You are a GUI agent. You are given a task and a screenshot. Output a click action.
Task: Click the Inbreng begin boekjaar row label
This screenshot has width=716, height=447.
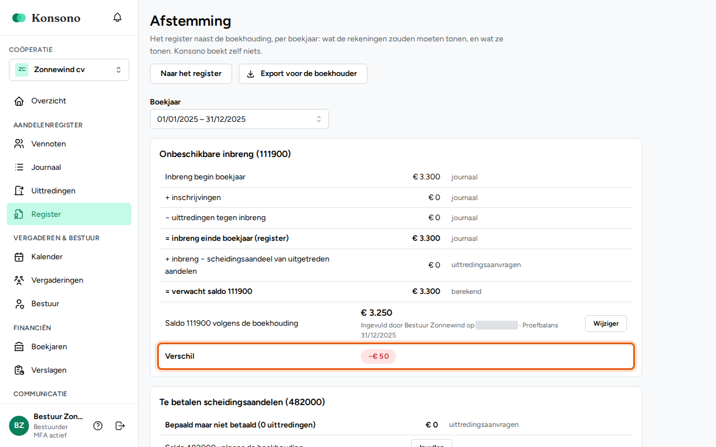(205, 177)
